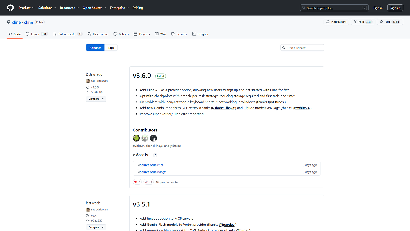Open @swhite24 mention link
This screenshot has width=410, height=231.
tap(301, 108)
